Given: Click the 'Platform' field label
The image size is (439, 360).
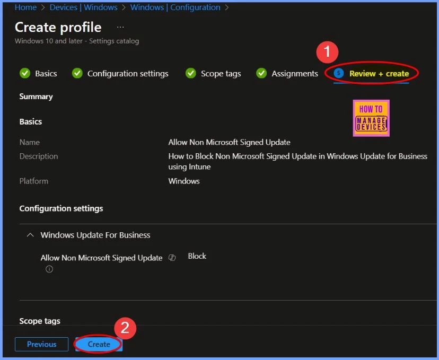Looking at the screenshot, I should pyautogui.click(x=33, y=181).
